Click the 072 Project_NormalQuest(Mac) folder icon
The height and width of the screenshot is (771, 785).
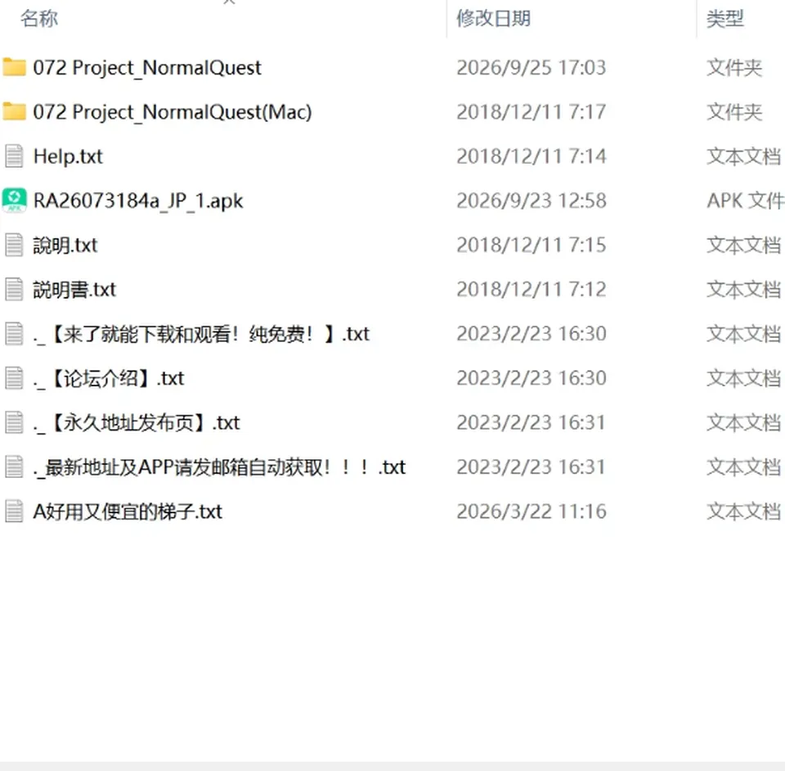click(14, 111)
